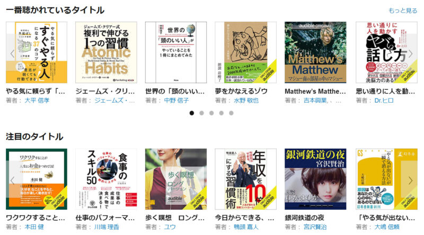Click author link 大平 信孝

point(37,101)
